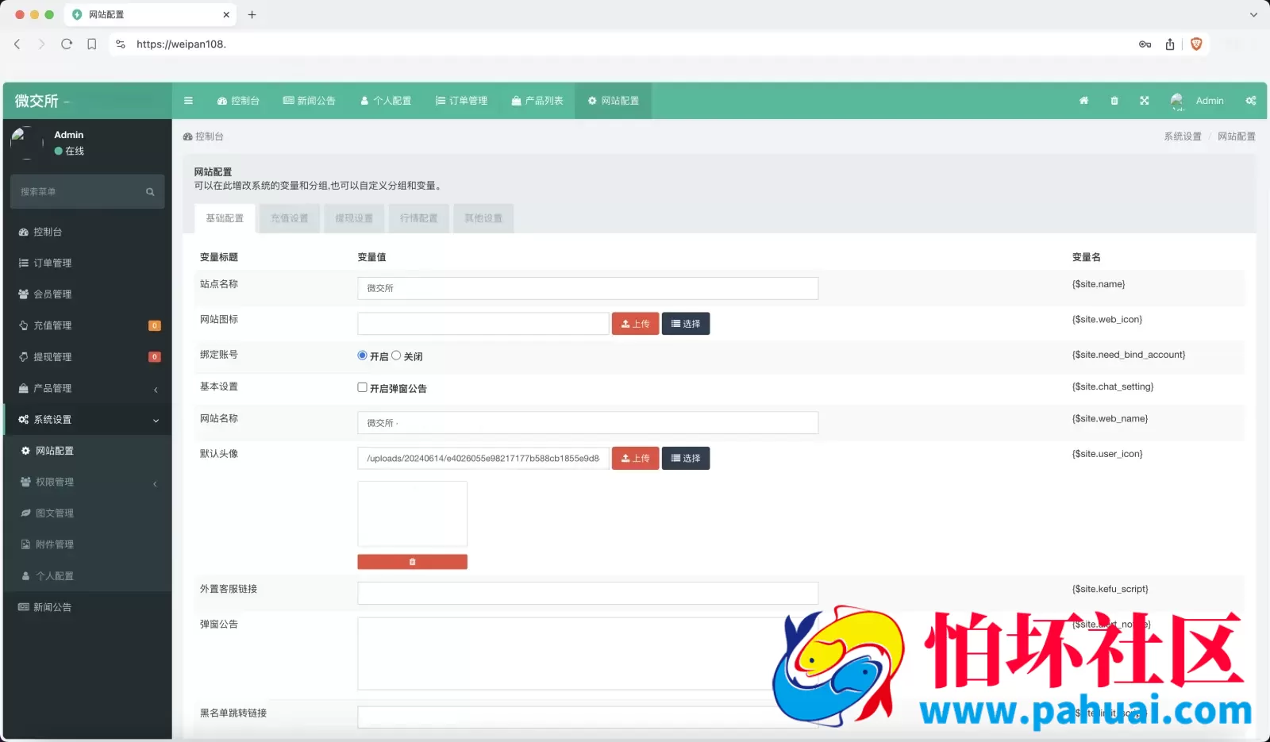Click 选择 button for 默认头像
This screenshot has height=742, width=1270.
pos(686,458)
